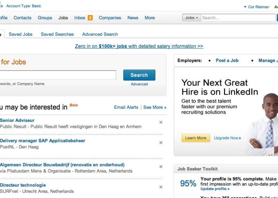Screen dimensions: 278x198
Task: Follow the $100k+ jobs salary information link
Action: click(x=139, y=46)
